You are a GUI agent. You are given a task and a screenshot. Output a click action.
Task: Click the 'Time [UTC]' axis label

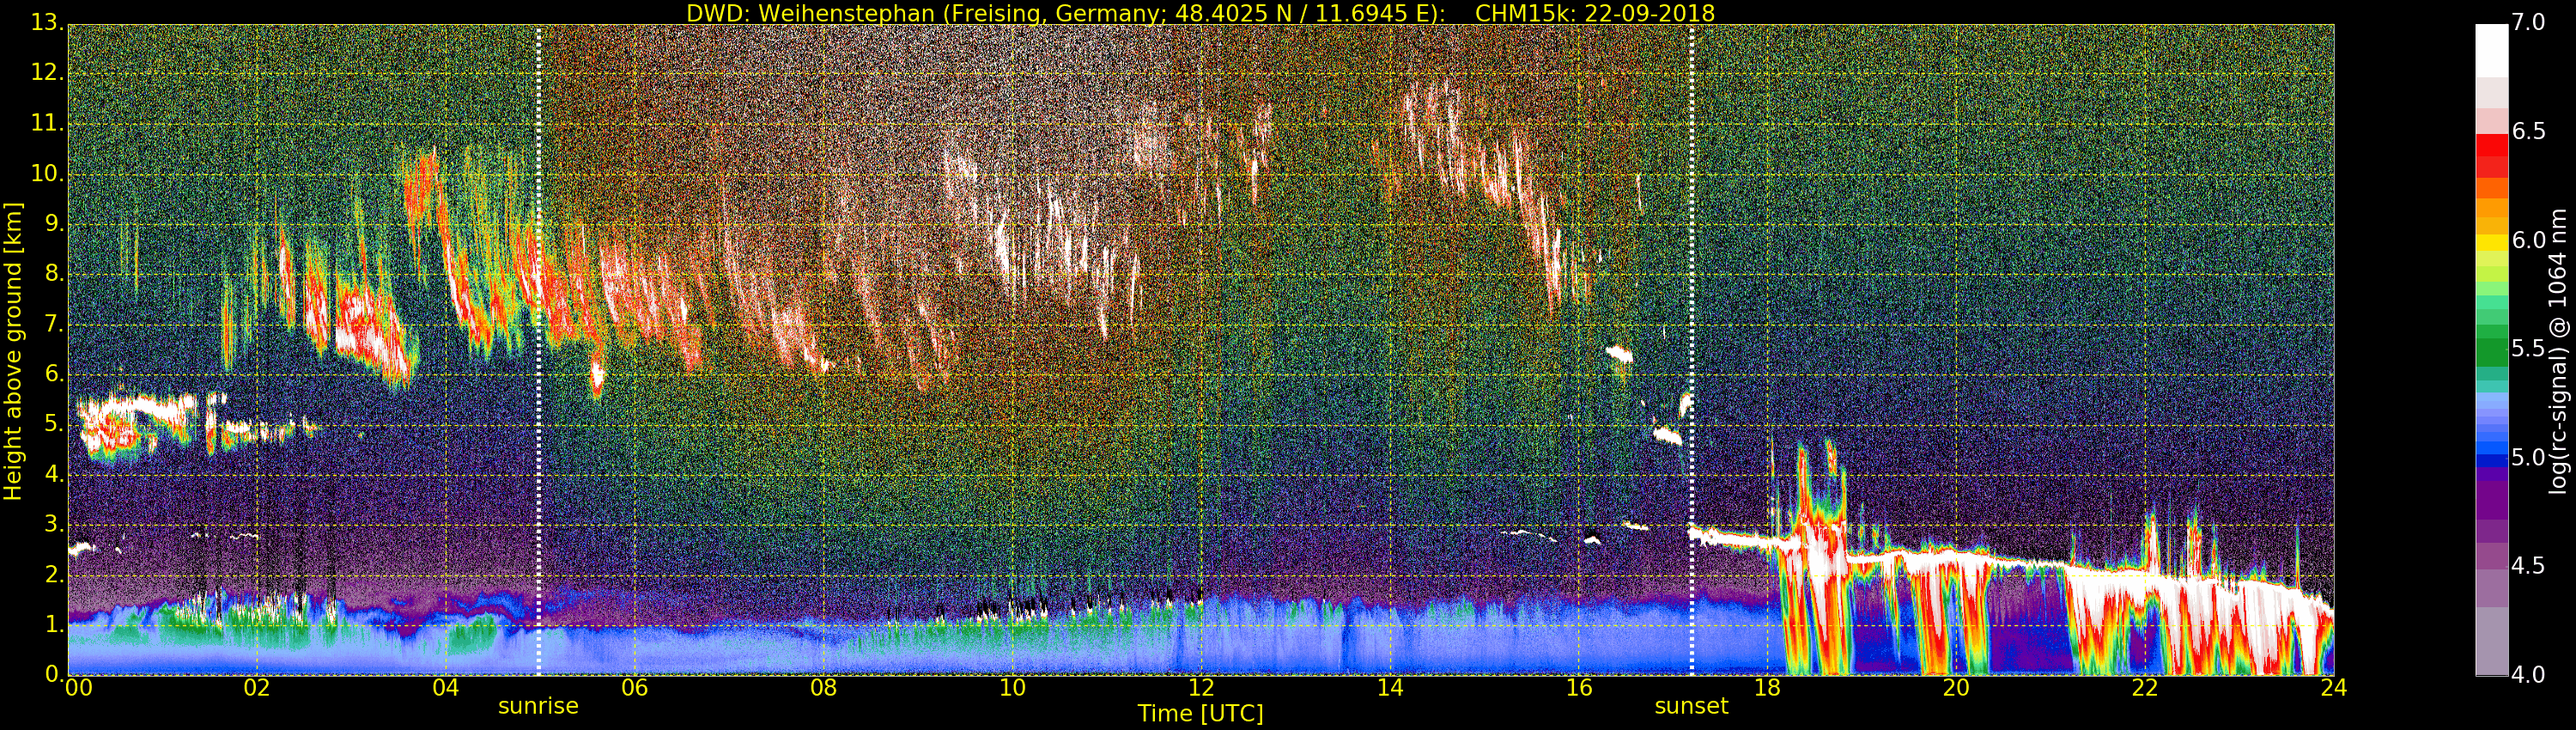pyautogui.click(x=1200, y=714)
